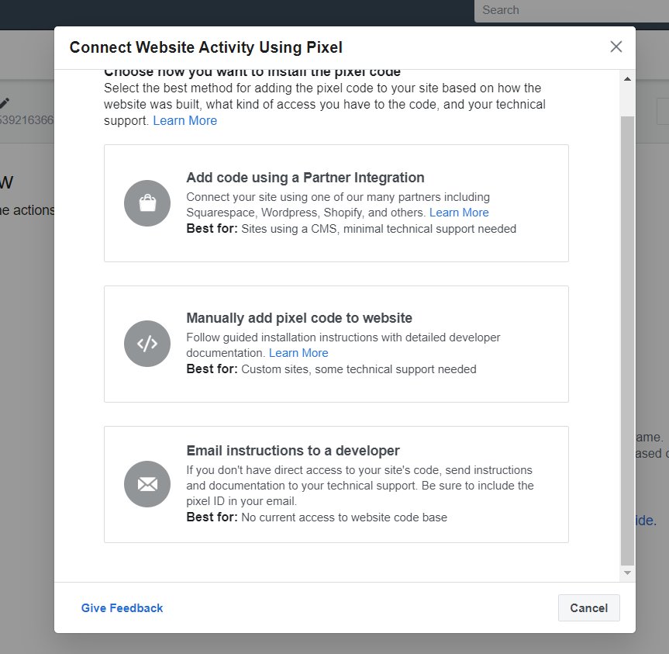Screen dimensions: 669x654
Task: Click the dialog's vertical scrollbar thumb
Action: [x=627, y=341]
